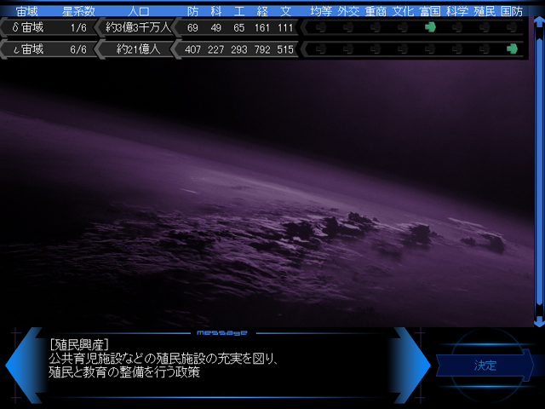Viewport: 545px width, 409px height.
Task: Click the 文化 policy column header
Action: [403, 11]
